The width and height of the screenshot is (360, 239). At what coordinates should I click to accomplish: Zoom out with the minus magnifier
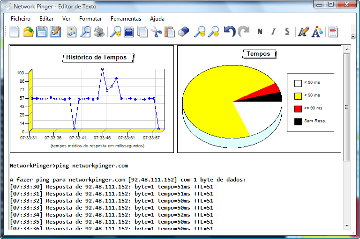[200, 32]
